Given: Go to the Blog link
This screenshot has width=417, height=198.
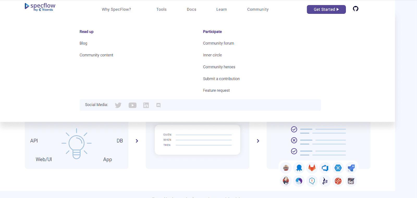Looking at the screenshot, I should [x=83, y=43].
